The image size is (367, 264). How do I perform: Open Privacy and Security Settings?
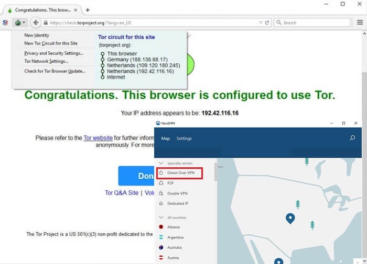(53, 53)
